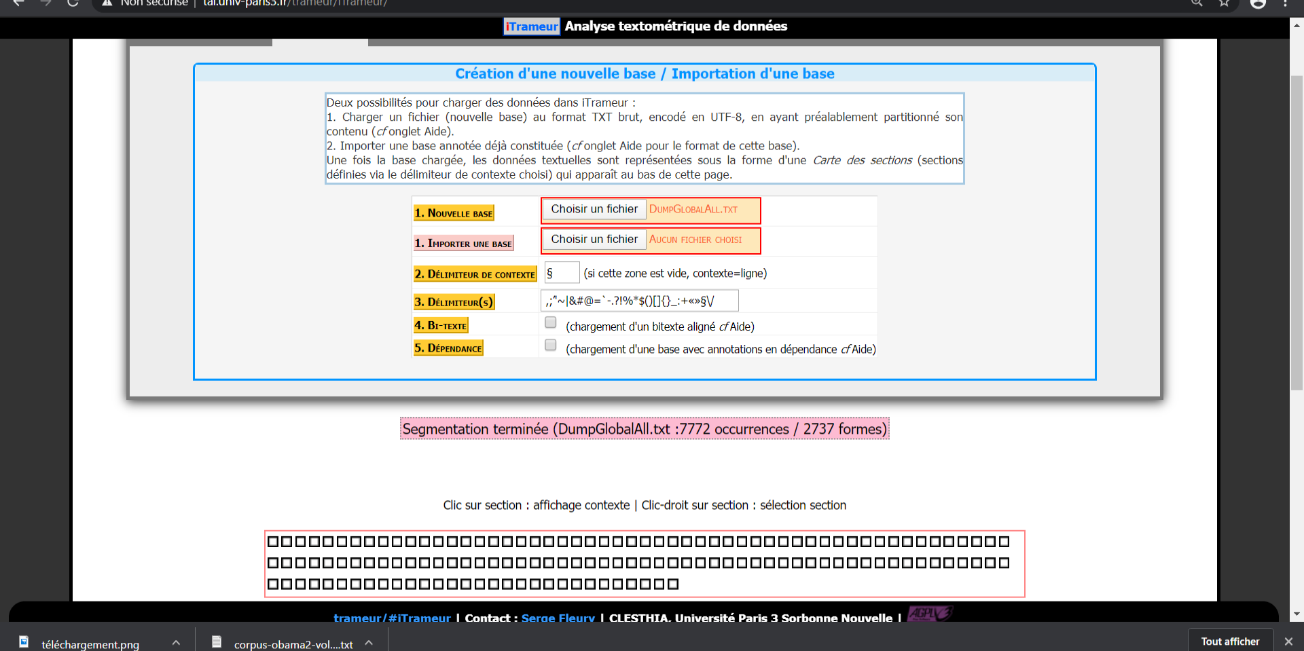The height and width of the screenshot is (651, 1304).
Task: Click the '5. Dépendance' label
Action: pyautogui.click(x=448, y=348)
